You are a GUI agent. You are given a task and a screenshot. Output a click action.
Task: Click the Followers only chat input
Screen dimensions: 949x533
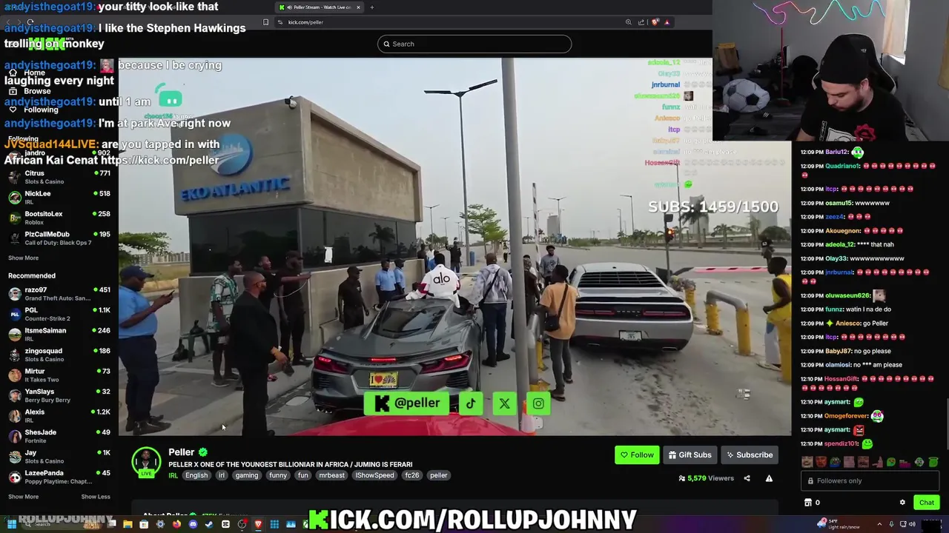[x=871, y=480]
